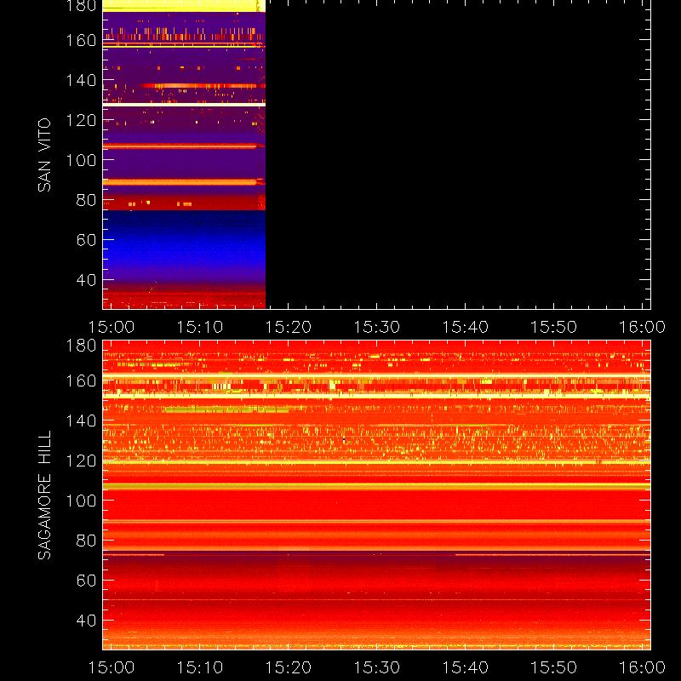
Task: Pick the 40 tick label on Sagamore Hill axis
Action: (x=87, y=621)
